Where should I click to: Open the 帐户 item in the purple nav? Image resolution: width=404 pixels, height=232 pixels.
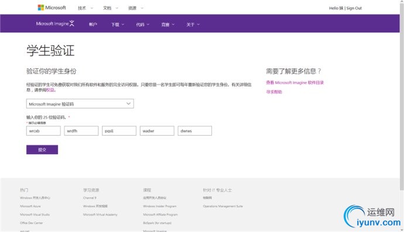pos(93,25)
